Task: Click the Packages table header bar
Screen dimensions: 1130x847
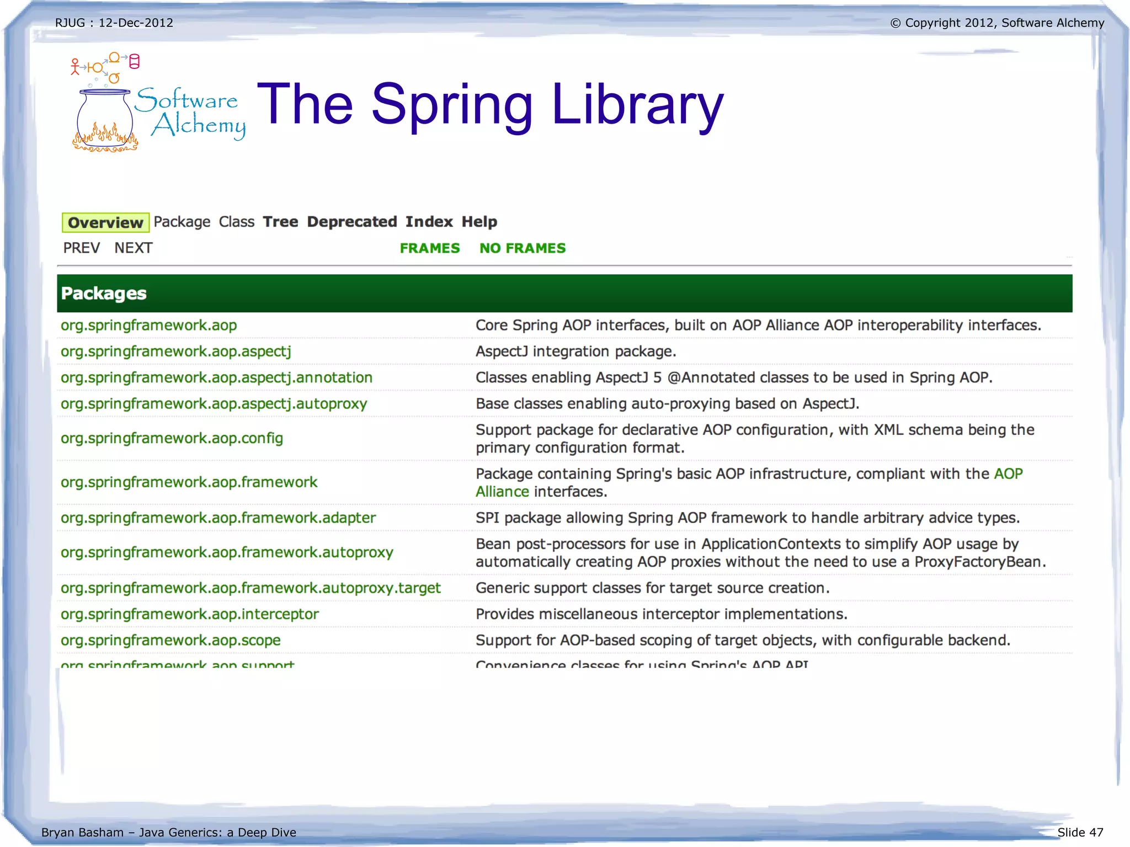Action: point(564,294)
